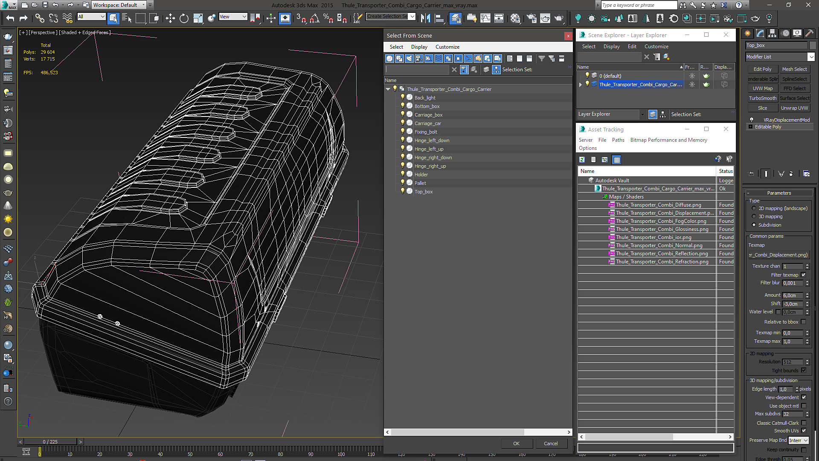
Task: Click the UVW Map modifier button
Action: tap(762, 88)
